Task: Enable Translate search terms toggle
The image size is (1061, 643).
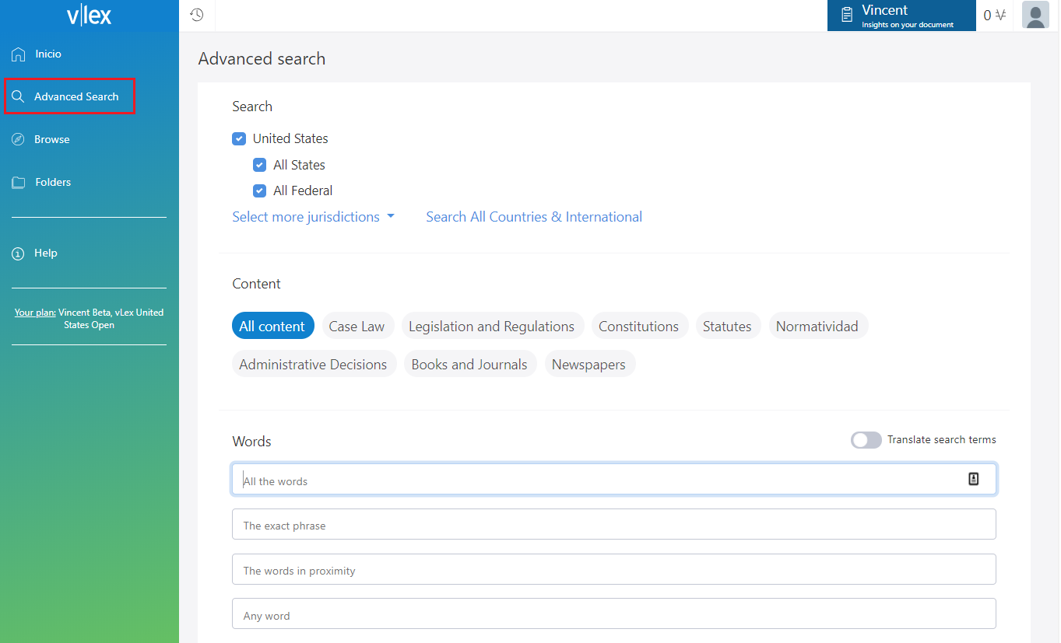Action: click(x=866, y=440)
